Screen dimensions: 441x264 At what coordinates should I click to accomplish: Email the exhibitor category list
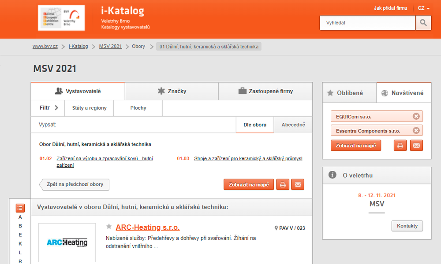(298, 185)
